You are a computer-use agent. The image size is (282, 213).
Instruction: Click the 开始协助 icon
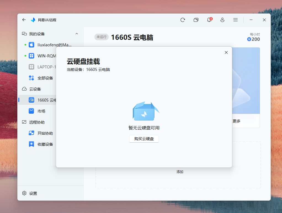[31, 133]
